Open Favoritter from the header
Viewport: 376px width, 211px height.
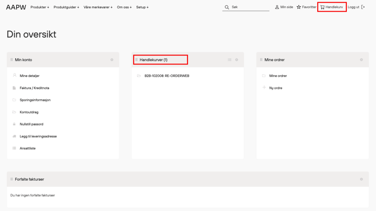[306, 7]
